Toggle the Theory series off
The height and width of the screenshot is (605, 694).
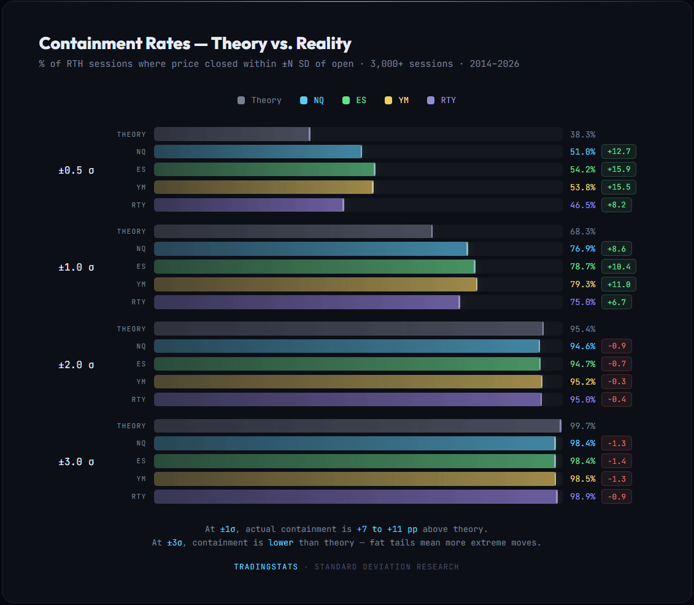pyautogui.click(x=259, y=100)
